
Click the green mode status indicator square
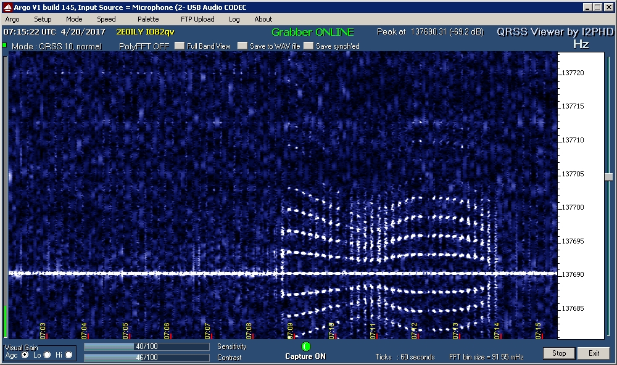[x=5, y=45]
